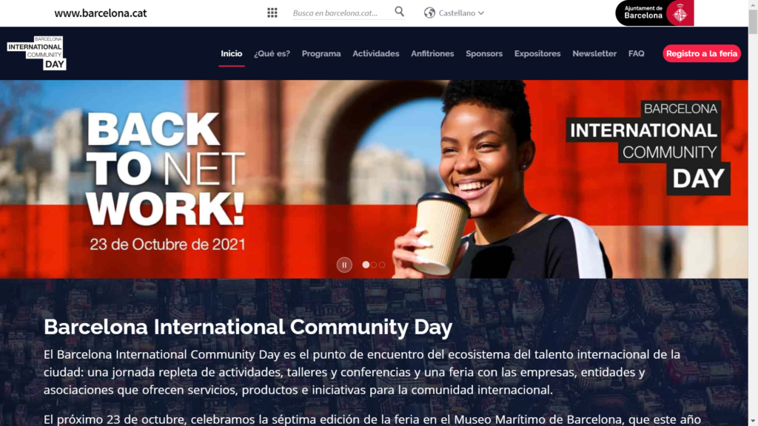The width and height of the screenshot is (758, 426).
Task: Go to the Sponsors page
Action: pos(484,53)
